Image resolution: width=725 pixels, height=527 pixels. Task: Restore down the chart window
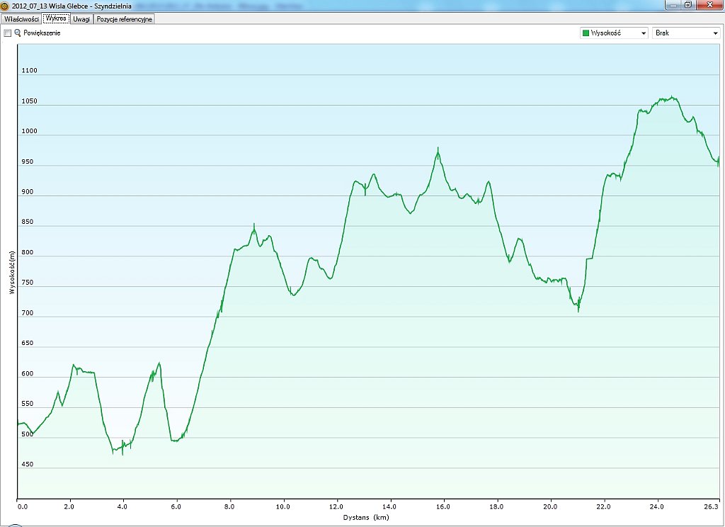(x=687, y=5)
